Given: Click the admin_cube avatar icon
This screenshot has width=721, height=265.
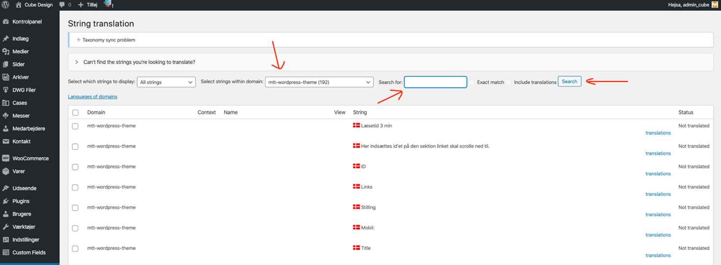Looking at the screenshot, I should pyautogui.click(x=715, y=5).
